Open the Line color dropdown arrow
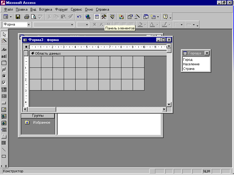 click(170, 25)
